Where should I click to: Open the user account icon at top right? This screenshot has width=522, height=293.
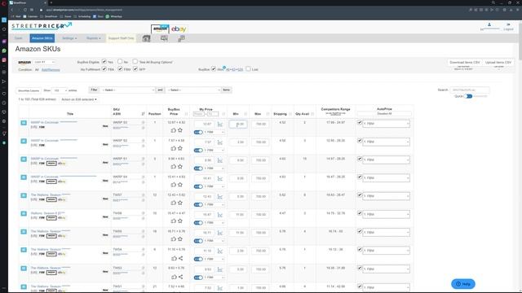[x=489, y=25]
